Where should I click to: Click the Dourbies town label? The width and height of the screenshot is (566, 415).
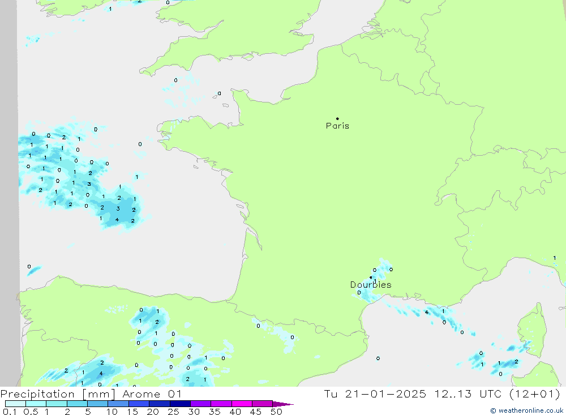pos(371,285)
